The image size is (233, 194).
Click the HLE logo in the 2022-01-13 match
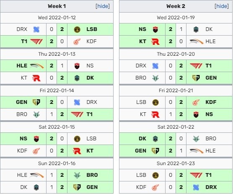pyautogui.click(x=37, y=66)
